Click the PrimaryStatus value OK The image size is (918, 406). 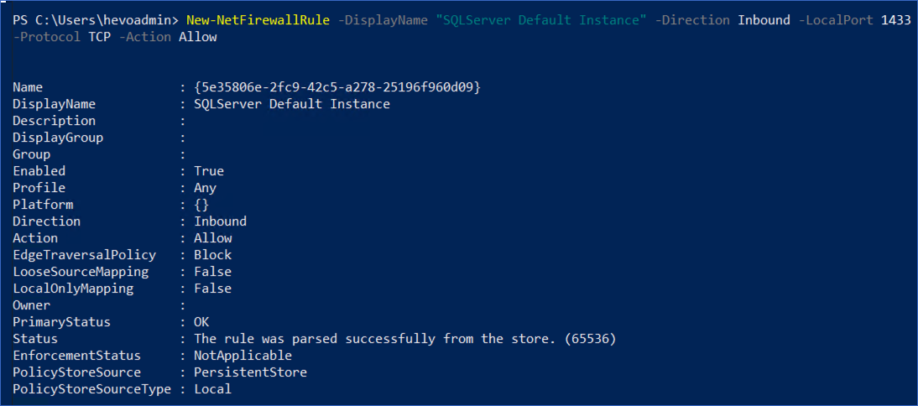click(201, 322)
